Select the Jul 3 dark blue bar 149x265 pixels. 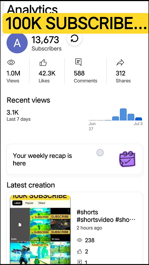tap(139, 119)
